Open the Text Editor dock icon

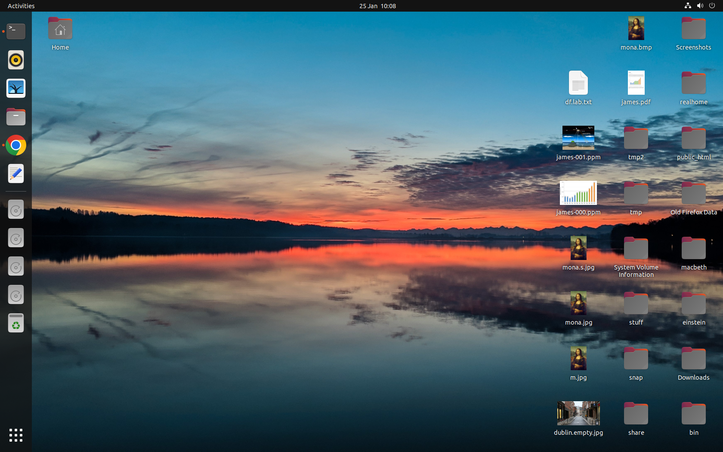click(x=16, y=174)
